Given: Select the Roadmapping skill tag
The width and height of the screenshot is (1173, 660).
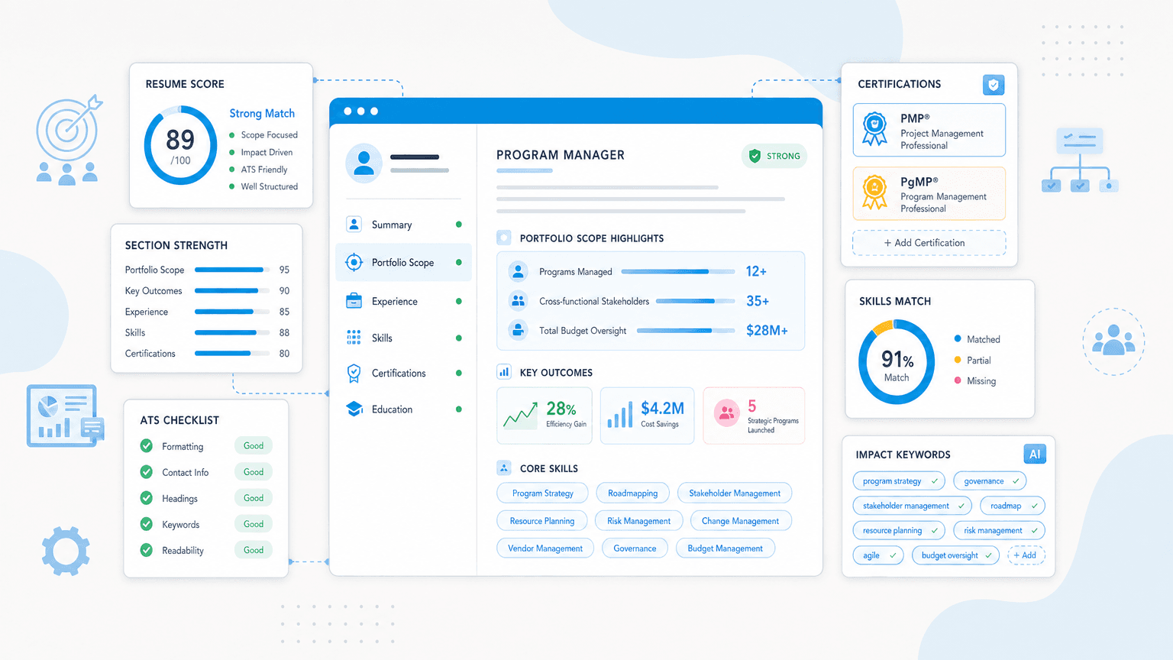Looking at the screenshot, I should [632, 493].
